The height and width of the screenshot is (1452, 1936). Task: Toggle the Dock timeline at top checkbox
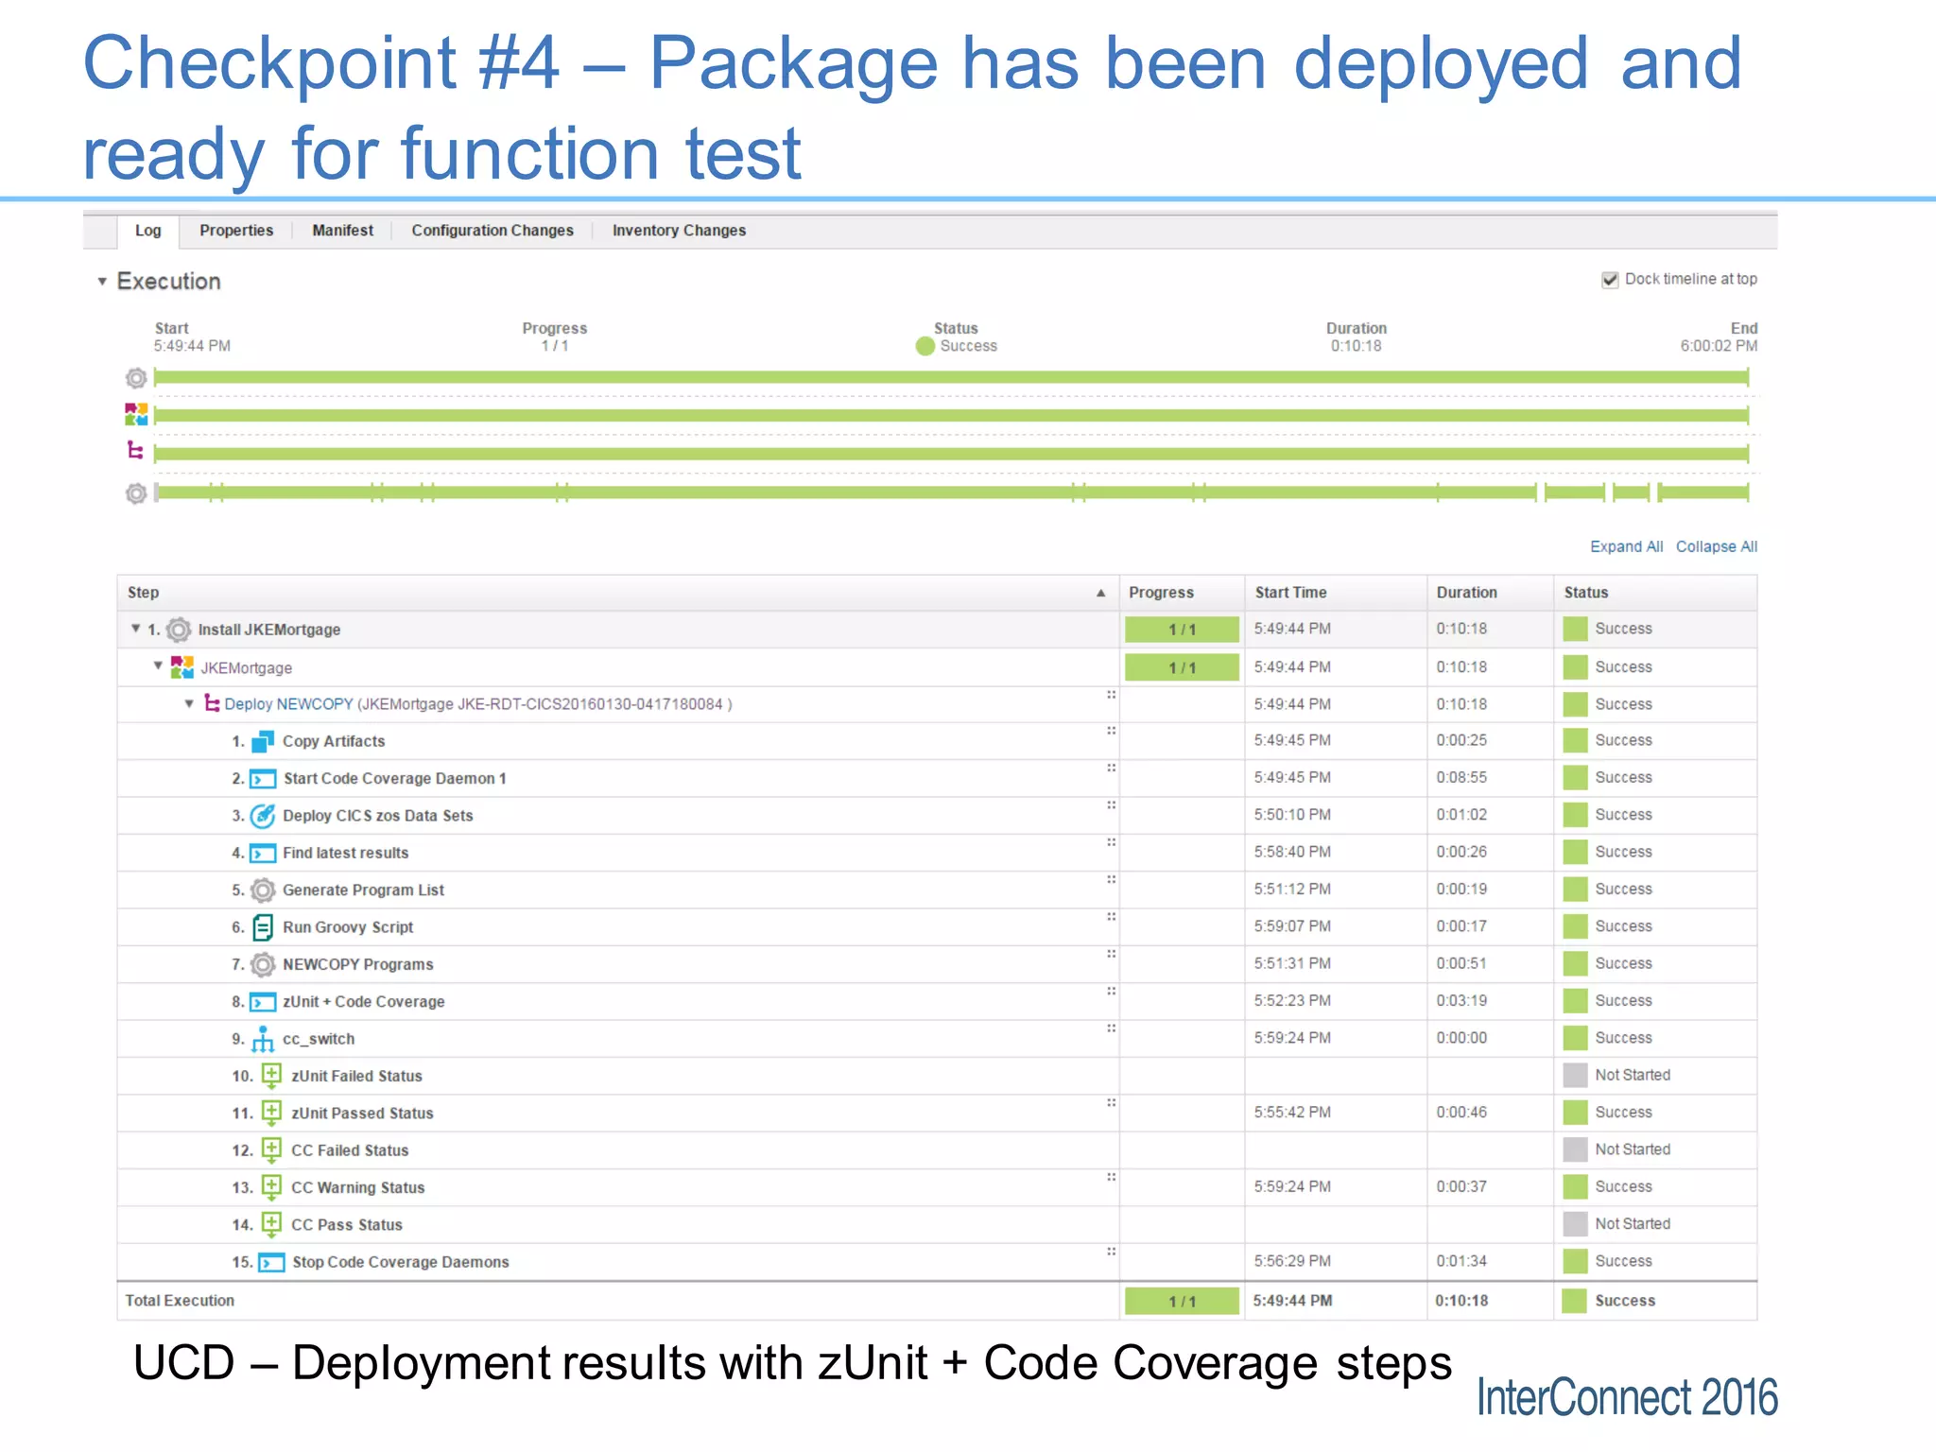tap(1611, 280)
